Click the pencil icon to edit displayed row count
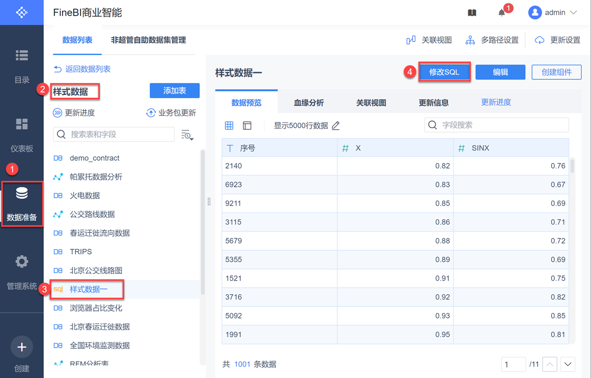 (x=336, y=126)
